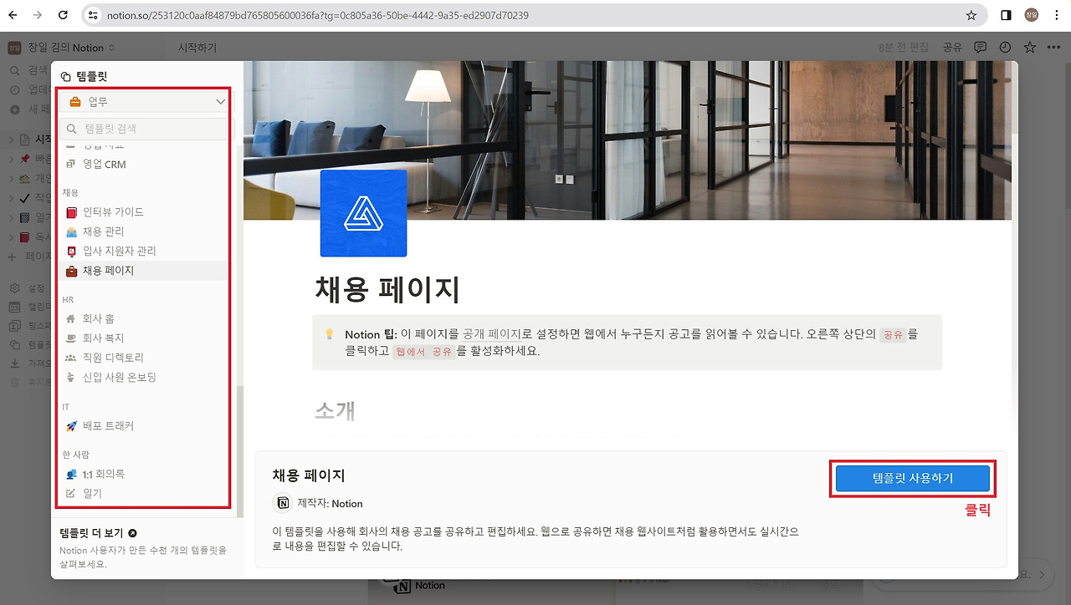Focus the 템플릿 검색 search field
Screen dimensions: 1071x605
coord(146,129)
